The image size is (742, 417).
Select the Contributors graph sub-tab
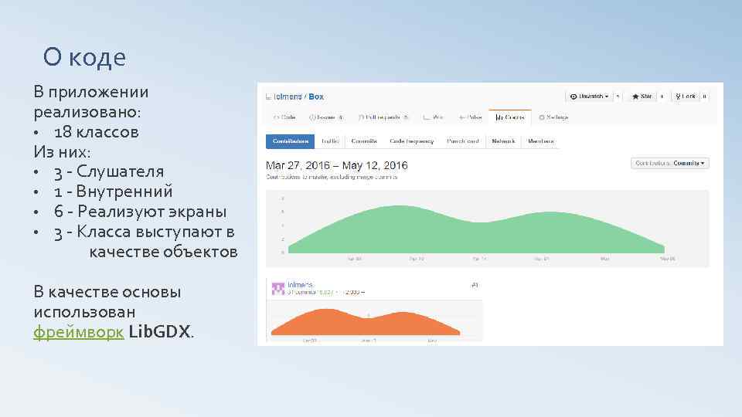[290, 141]
